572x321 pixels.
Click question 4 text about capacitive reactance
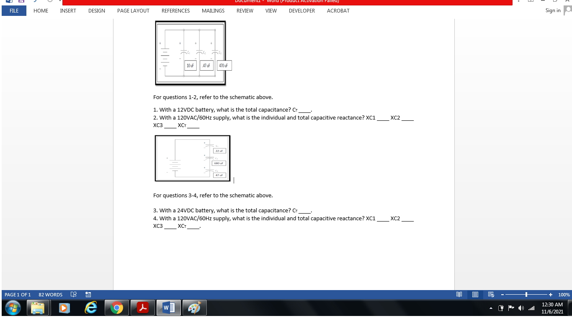click(283, 222)
